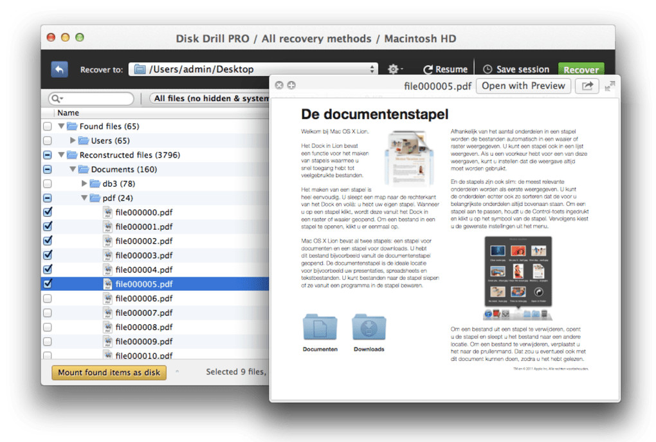
Task: Click the file000004.pdf file icon
Action: [x=108, y=270]
